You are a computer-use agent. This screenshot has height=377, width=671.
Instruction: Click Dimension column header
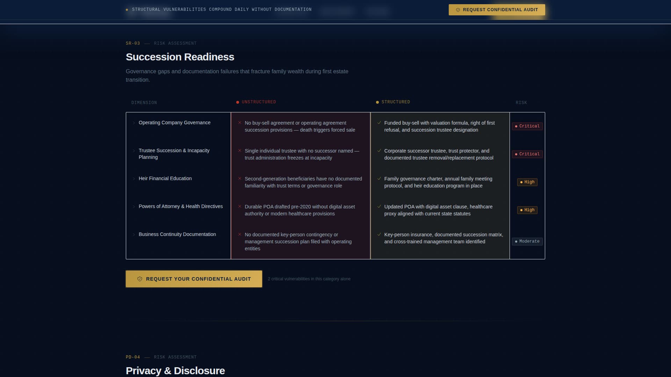144,103
